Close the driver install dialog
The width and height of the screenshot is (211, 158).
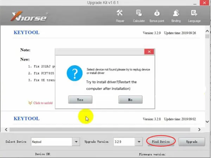click(149, 52)
